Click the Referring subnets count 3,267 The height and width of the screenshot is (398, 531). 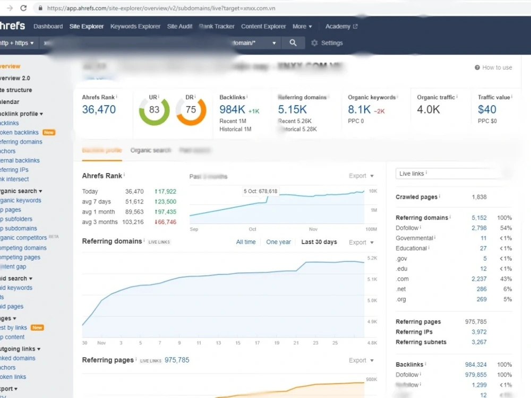tap(479, 342)
